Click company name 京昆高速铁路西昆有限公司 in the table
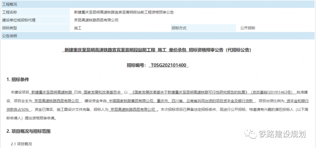The height and width of the screenshot is (148, 316). click(96, 20)
